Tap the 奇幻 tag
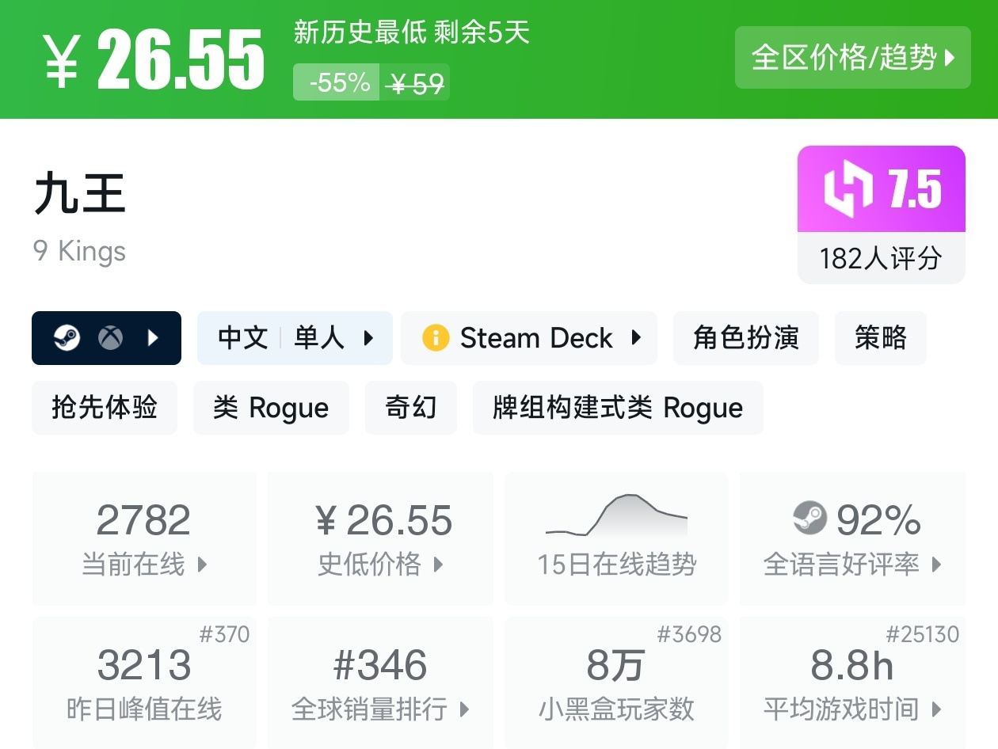This screenshot has width=998, height=749. [410, 408]
